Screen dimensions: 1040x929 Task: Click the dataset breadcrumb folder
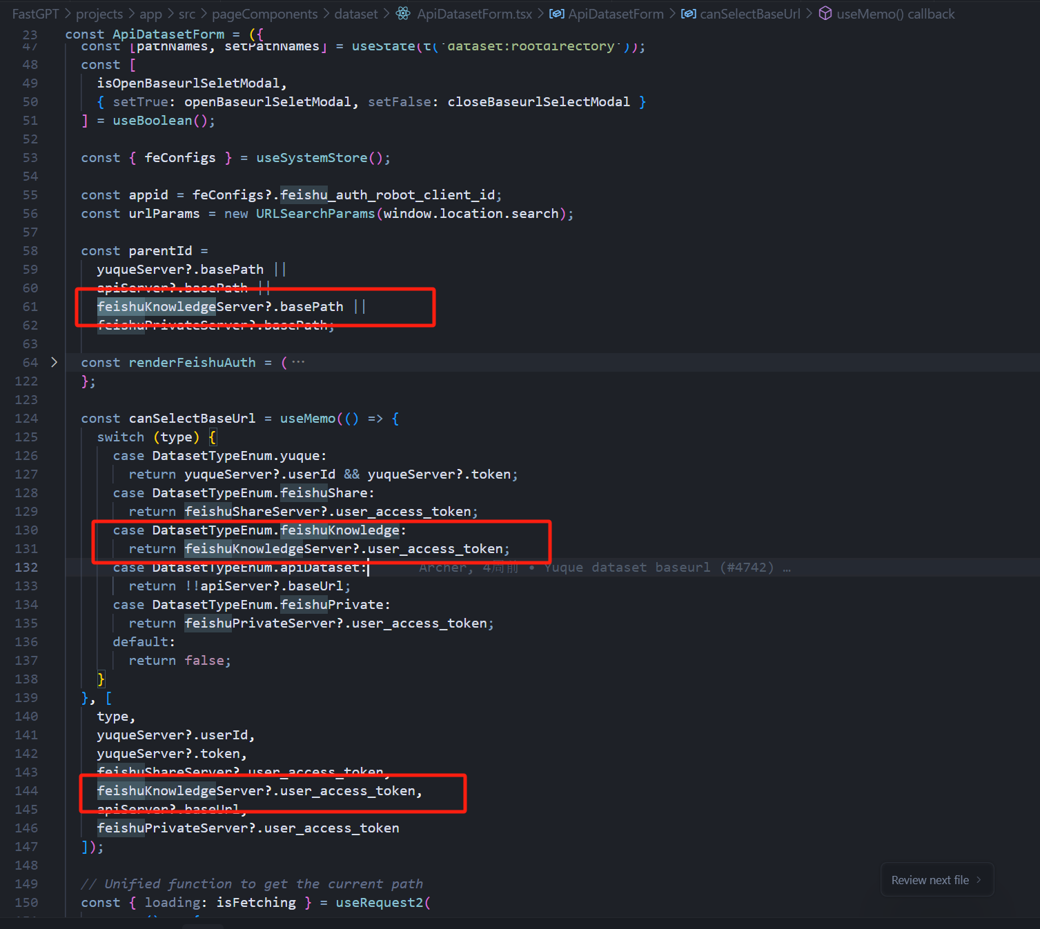(x=356, y=14)
